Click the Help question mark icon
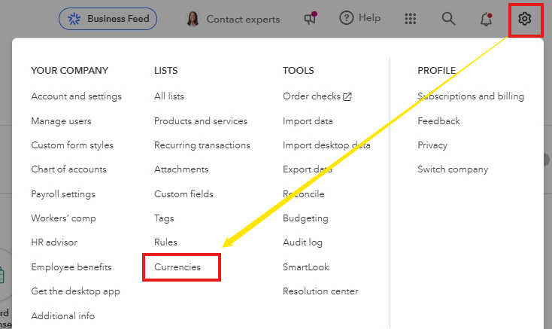552x329 pixels. point(347,19)
